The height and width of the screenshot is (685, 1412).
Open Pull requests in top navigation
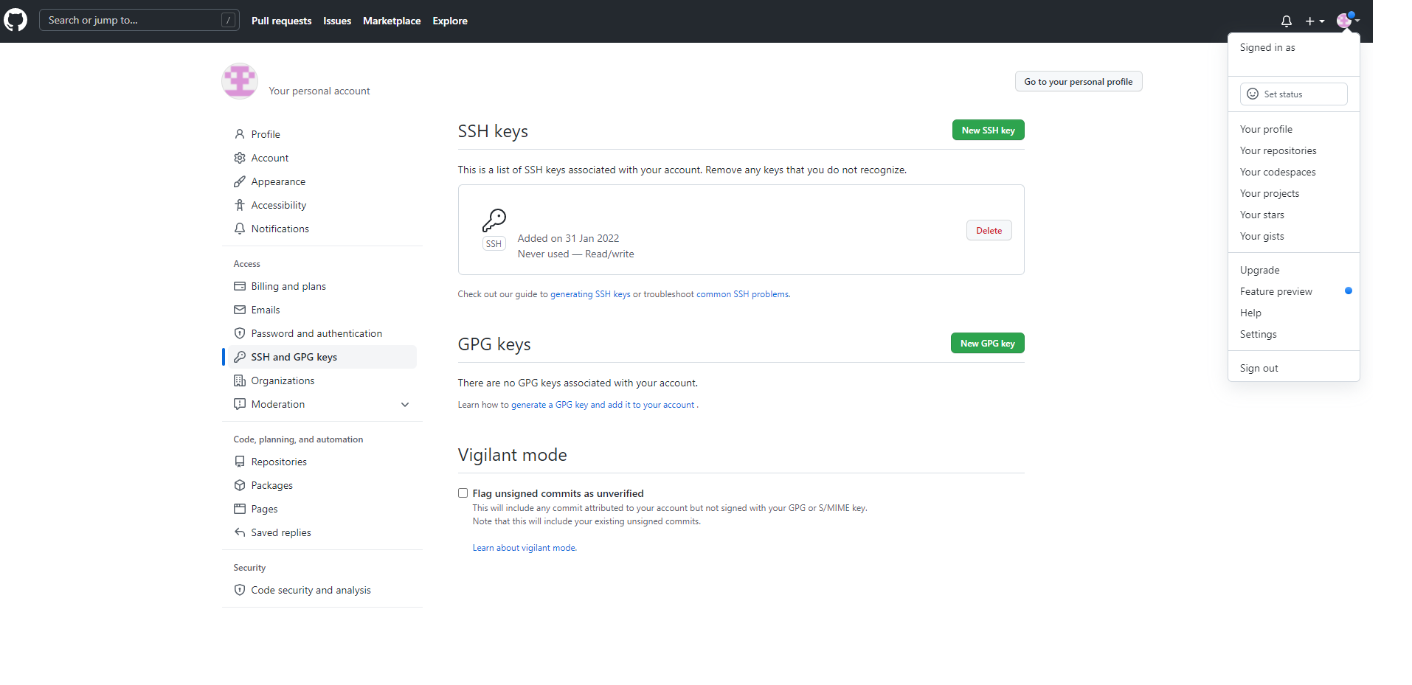[281, 21]
